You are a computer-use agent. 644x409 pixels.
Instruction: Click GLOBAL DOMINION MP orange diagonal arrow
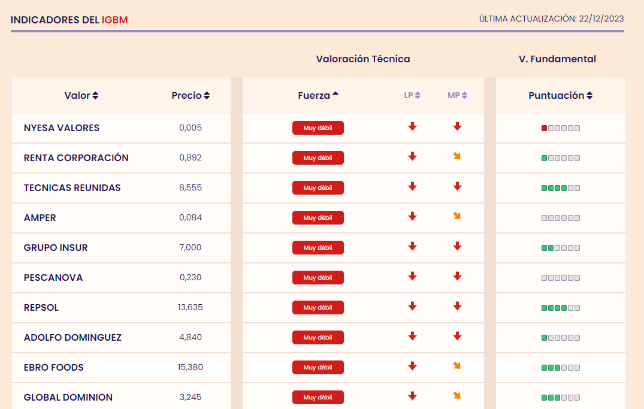456,396
